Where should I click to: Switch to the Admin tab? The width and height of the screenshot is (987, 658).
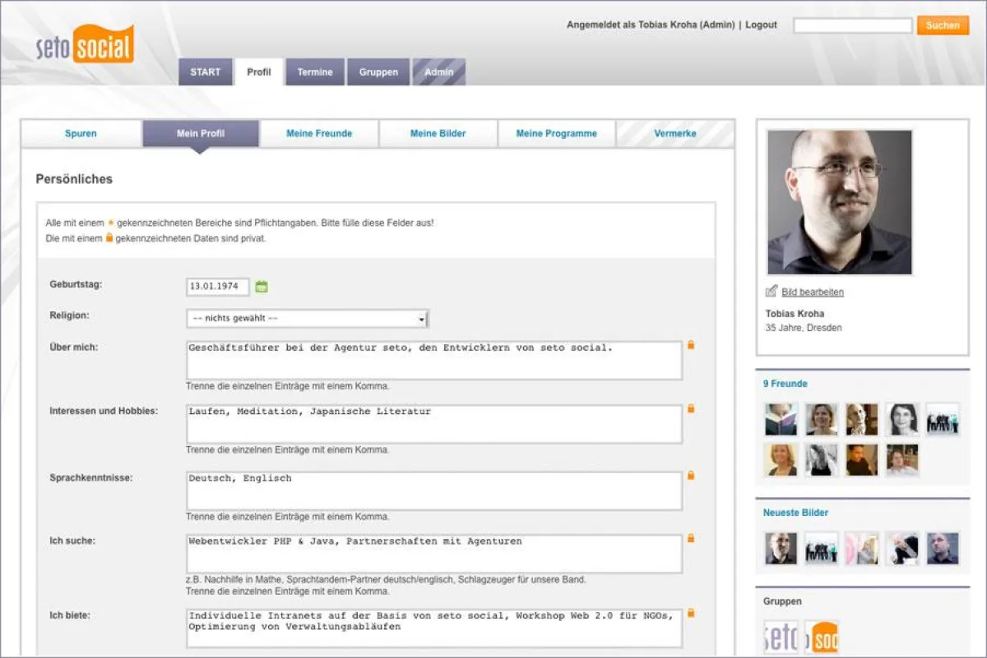click(x=438, y=71)
